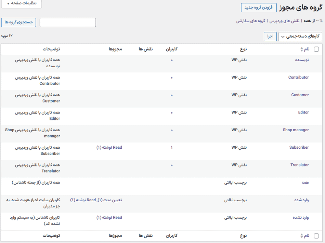
Task: Click the footer sort arrows beside نام
Action: (302, 235)
